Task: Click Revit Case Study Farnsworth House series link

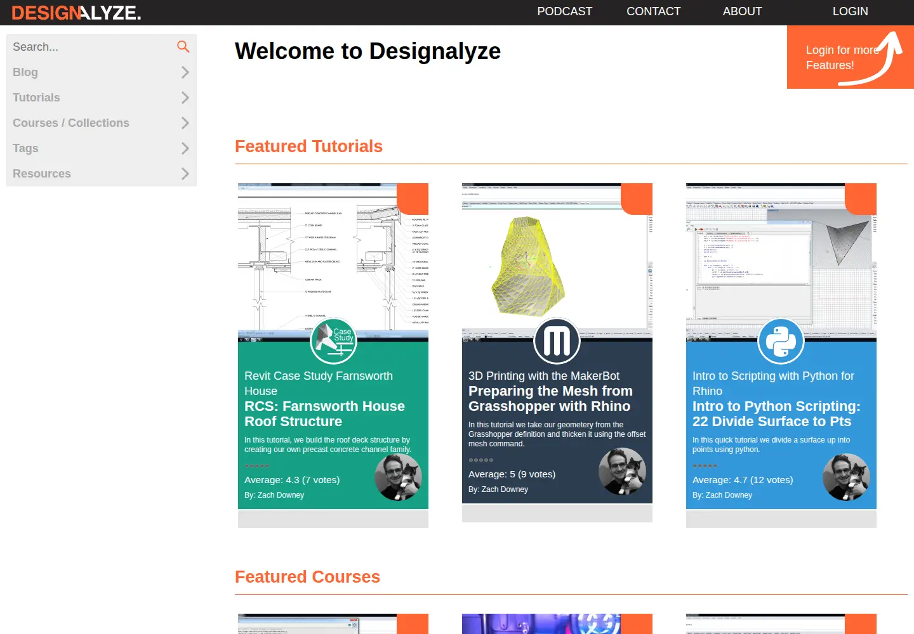Action: [x=319, y=384]
